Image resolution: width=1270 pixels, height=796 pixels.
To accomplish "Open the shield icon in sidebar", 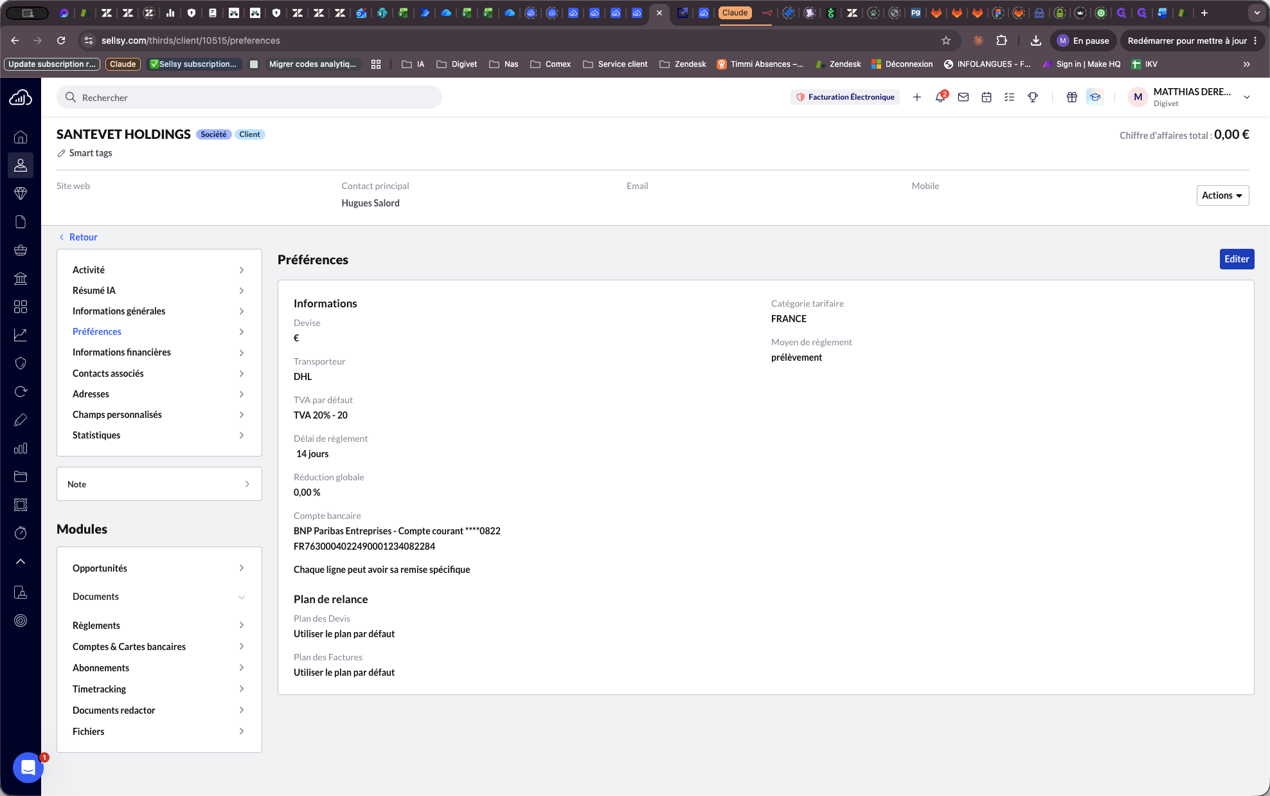I will 21,363.
